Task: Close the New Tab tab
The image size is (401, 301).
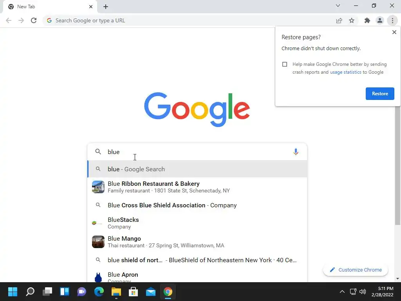Action: (91, 7)
